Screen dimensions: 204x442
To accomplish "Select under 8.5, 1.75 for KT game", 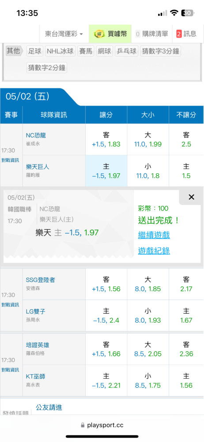I will (x=148, y=381).
